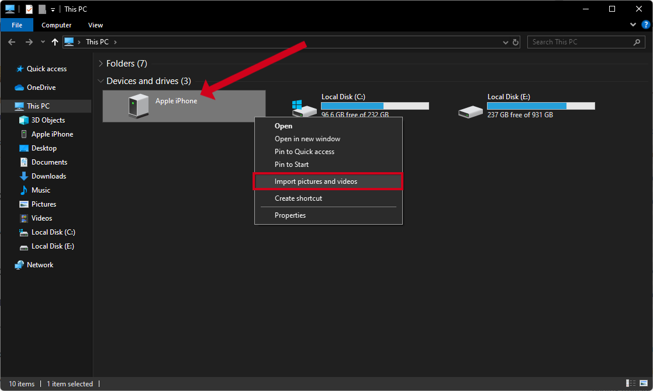The width and height of the screenshot is (653, 391).
Task: Expand the ribbon with the chevron
Action: coord(633,25)
